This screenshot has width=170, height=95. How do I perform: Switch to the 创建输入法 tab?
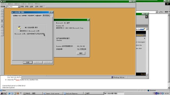[16, 16]
